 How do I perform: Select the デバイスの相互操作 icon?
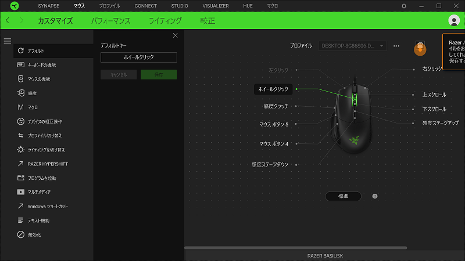pos(20,121)
